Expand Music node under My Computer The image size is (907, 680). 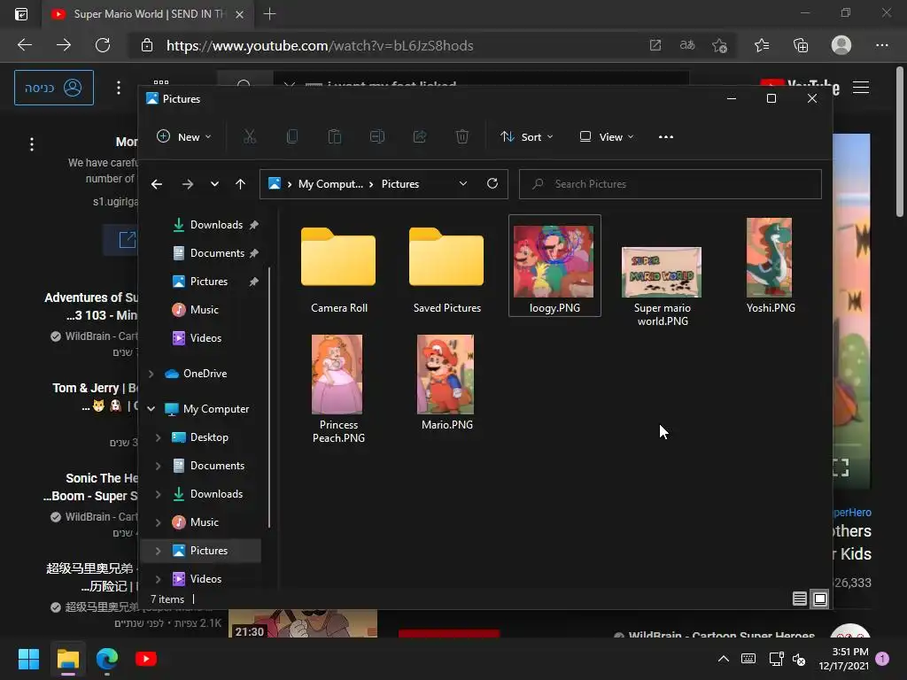158,522
